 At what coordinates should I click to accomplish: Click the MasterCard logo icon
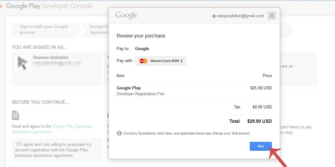point(143,61)
